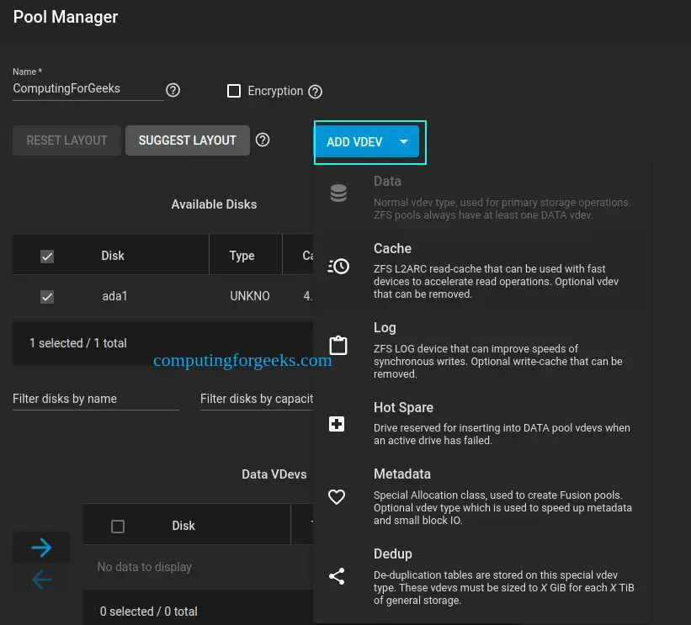Choose the Data vdev menu option
This screenshot has width=691, height=625.
click(481, 198)
